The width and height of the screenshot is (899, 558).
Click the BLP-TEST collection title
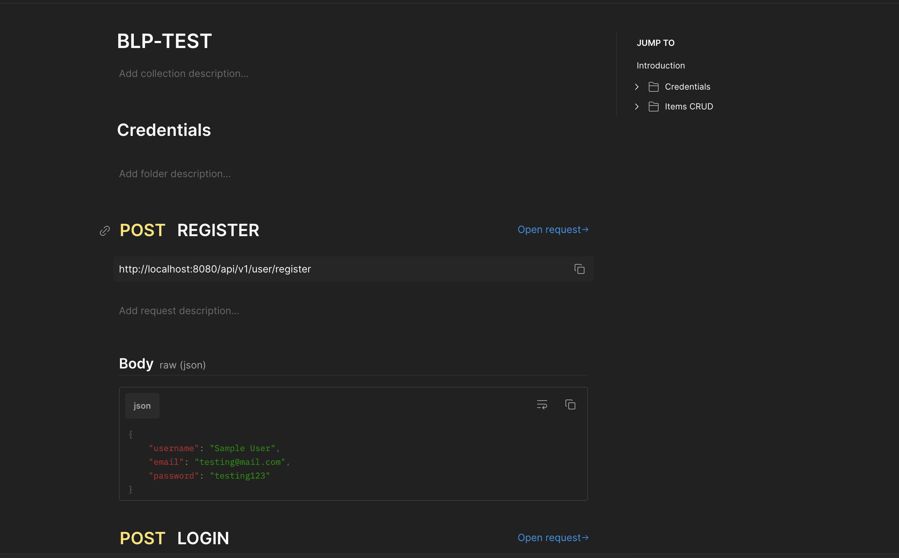[x=164, y=41]
